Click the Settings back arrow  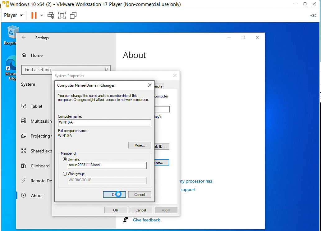(24, 38)
